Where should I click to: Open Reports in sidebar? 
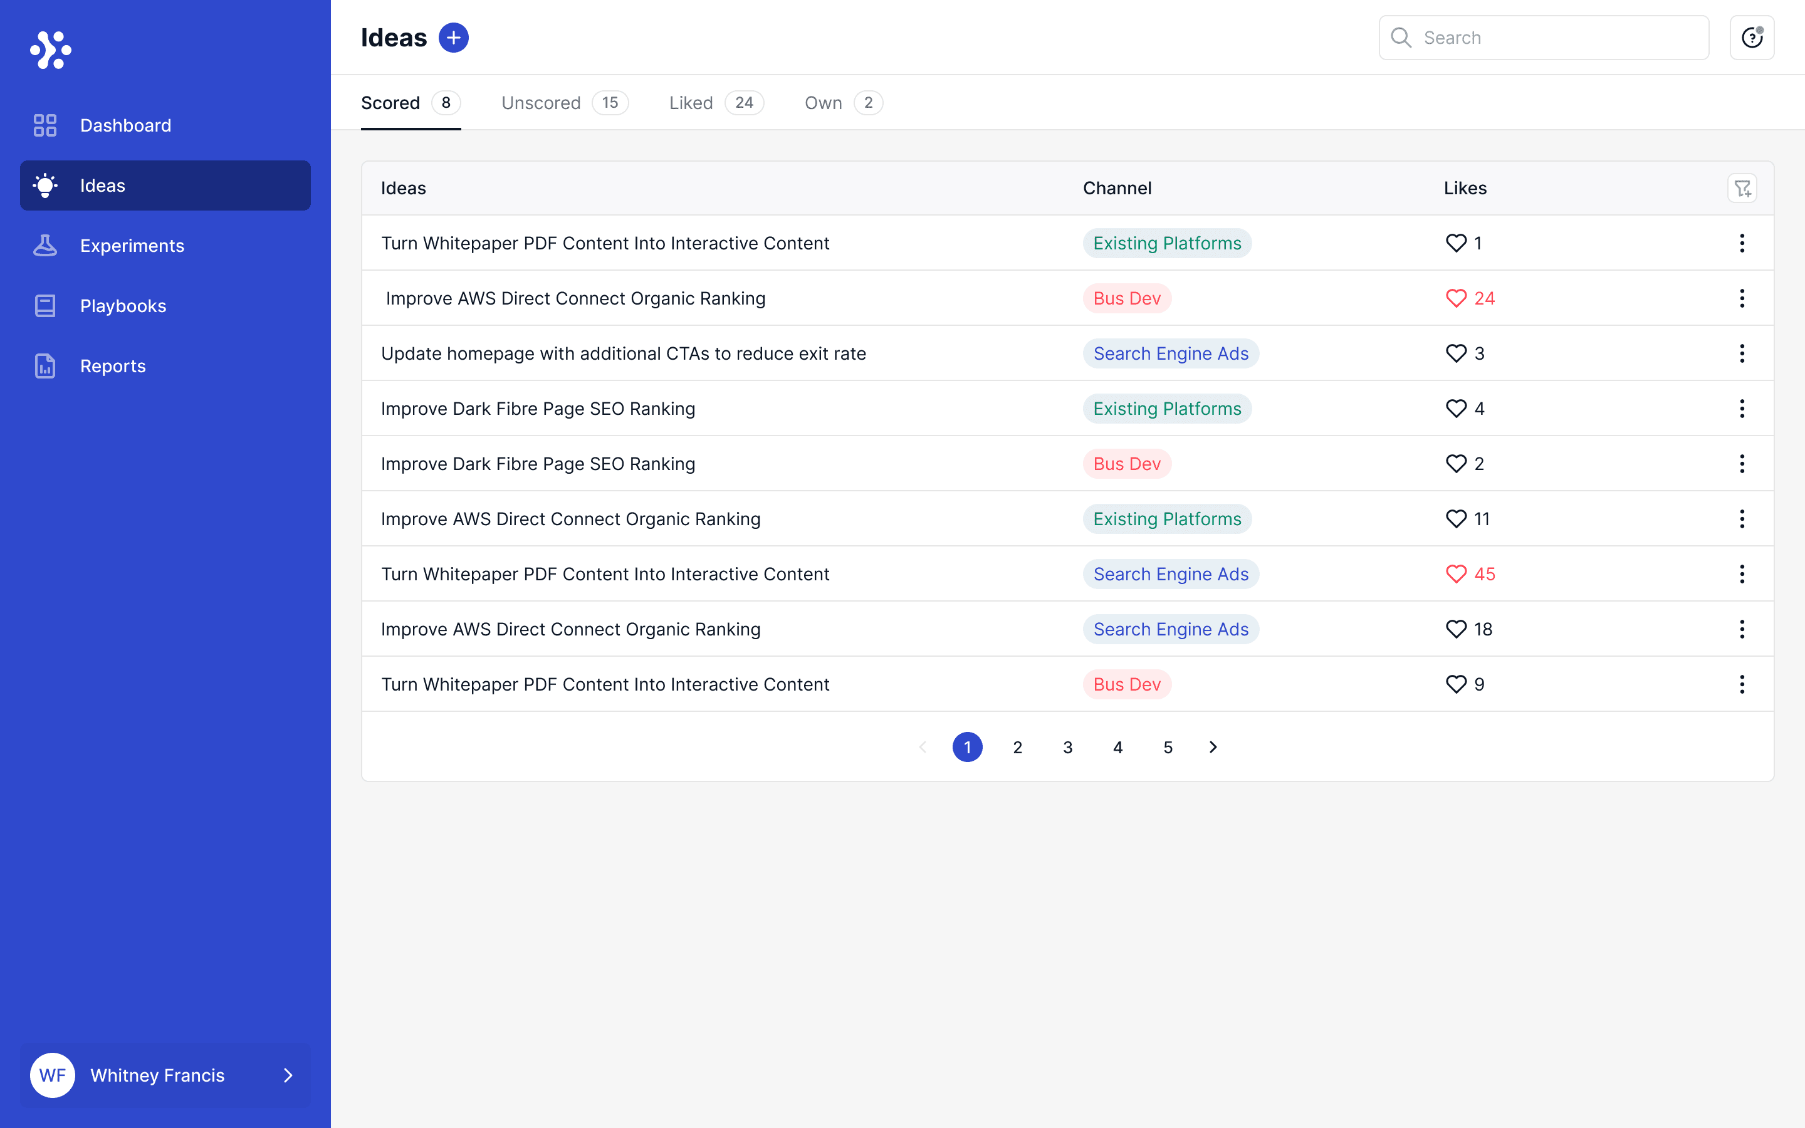[113, 367]
